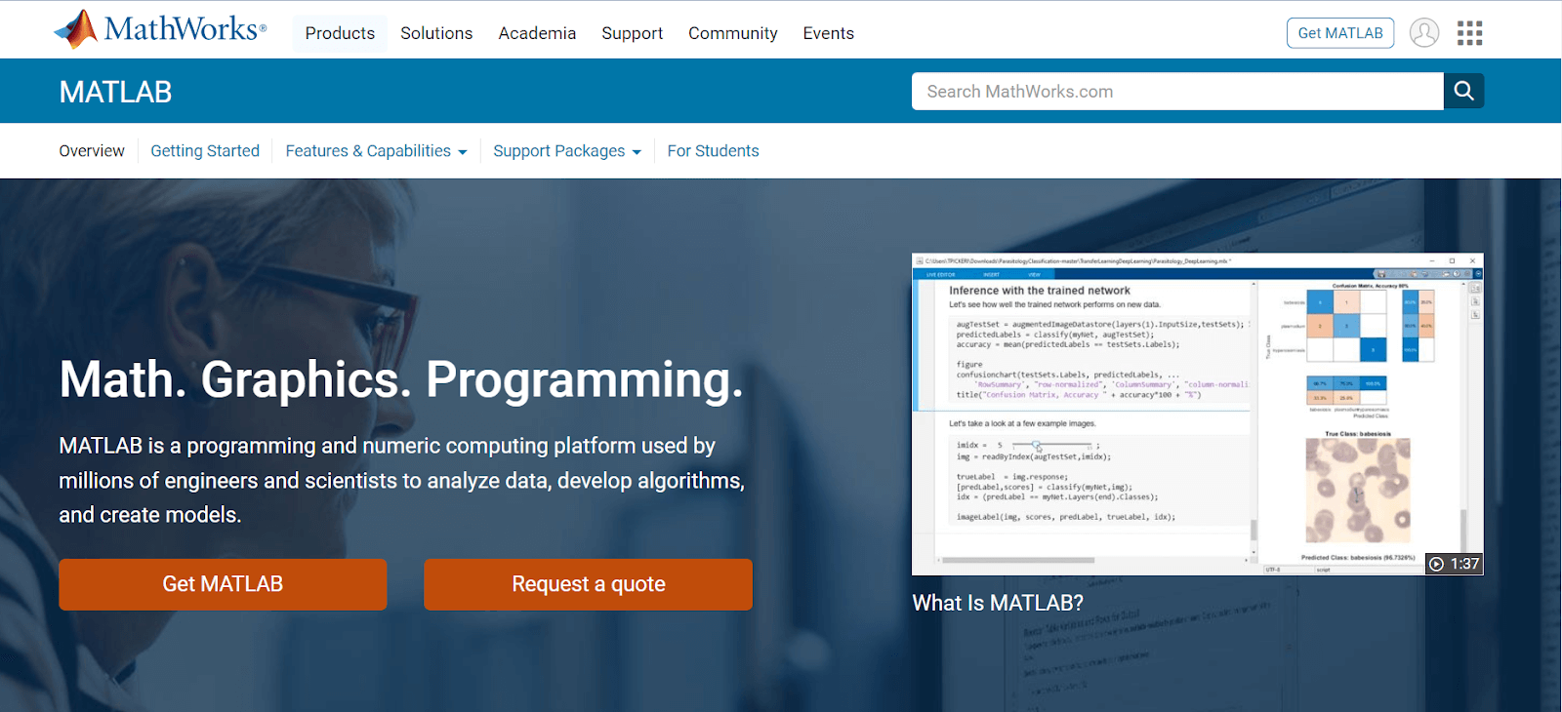Open the Support menu
The width and height of the screenshot is (1562, 712).
pyautogui.click(x=632, y=33)
